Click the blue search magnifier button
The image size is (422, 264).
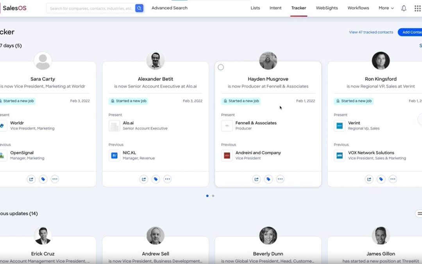click(139, 8)
